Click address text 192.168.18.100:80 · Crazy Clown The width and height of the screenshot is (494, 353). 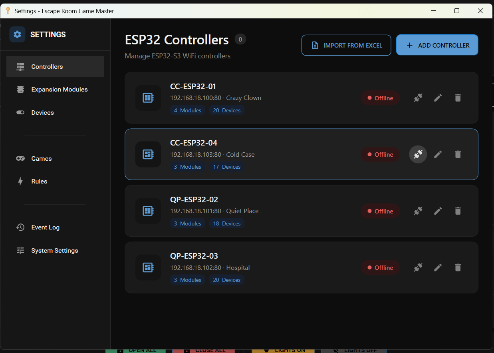pyautogui.click(x=216, y=98)
